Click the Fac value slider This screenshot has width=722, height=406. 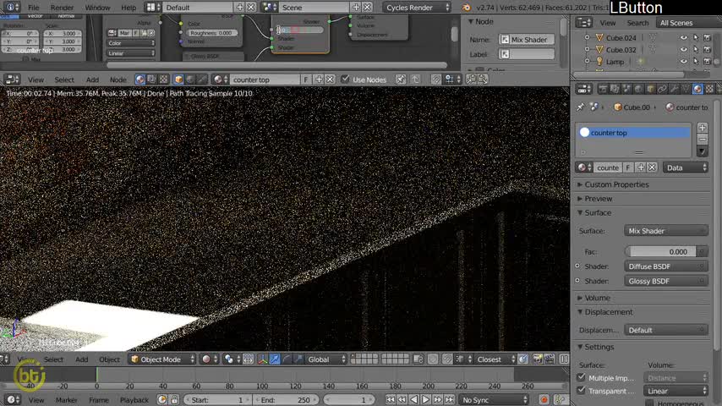pos(666,251)
